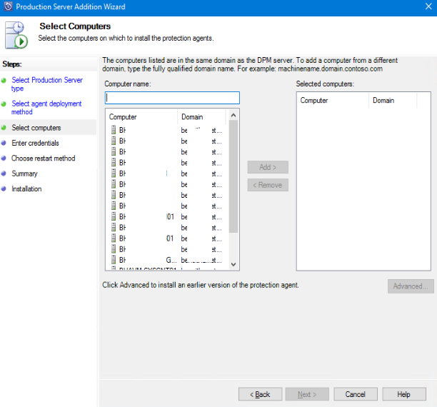The width and height of the screenshot is (437, 407).
Task: Open Help for this wizard
Action: (403, 394)
